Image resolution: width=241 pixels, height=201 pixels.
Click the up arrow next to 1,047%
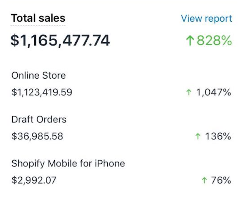(x=189, y=93)
